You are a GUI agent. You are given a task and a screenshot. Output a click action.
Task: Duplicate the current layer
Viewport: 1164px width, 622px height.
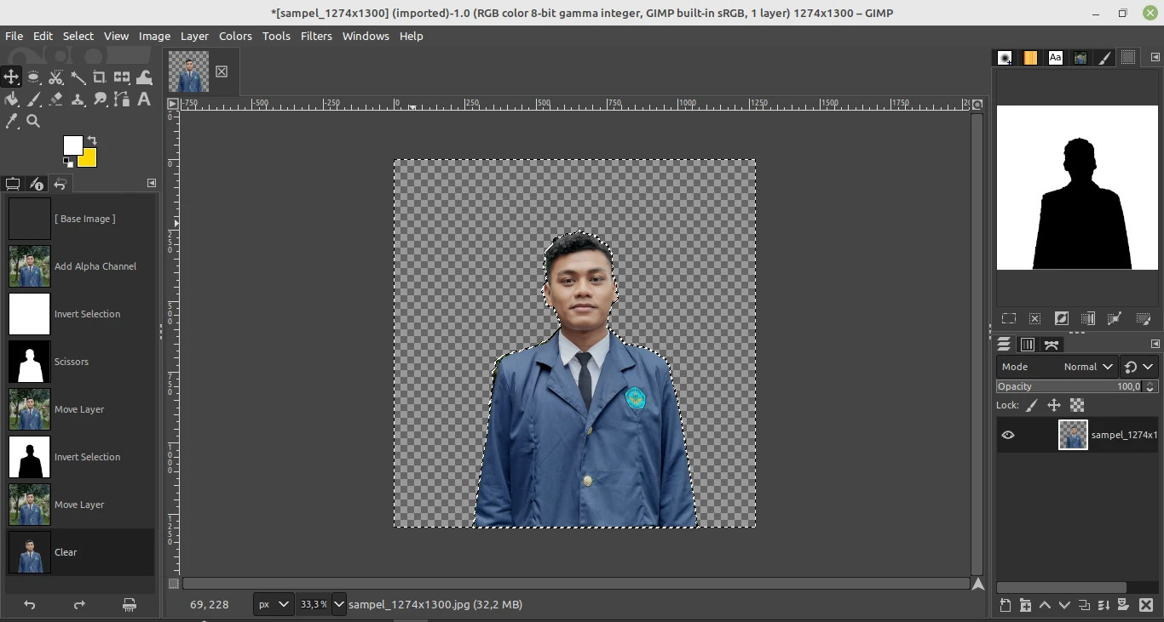click(1084, 605)
